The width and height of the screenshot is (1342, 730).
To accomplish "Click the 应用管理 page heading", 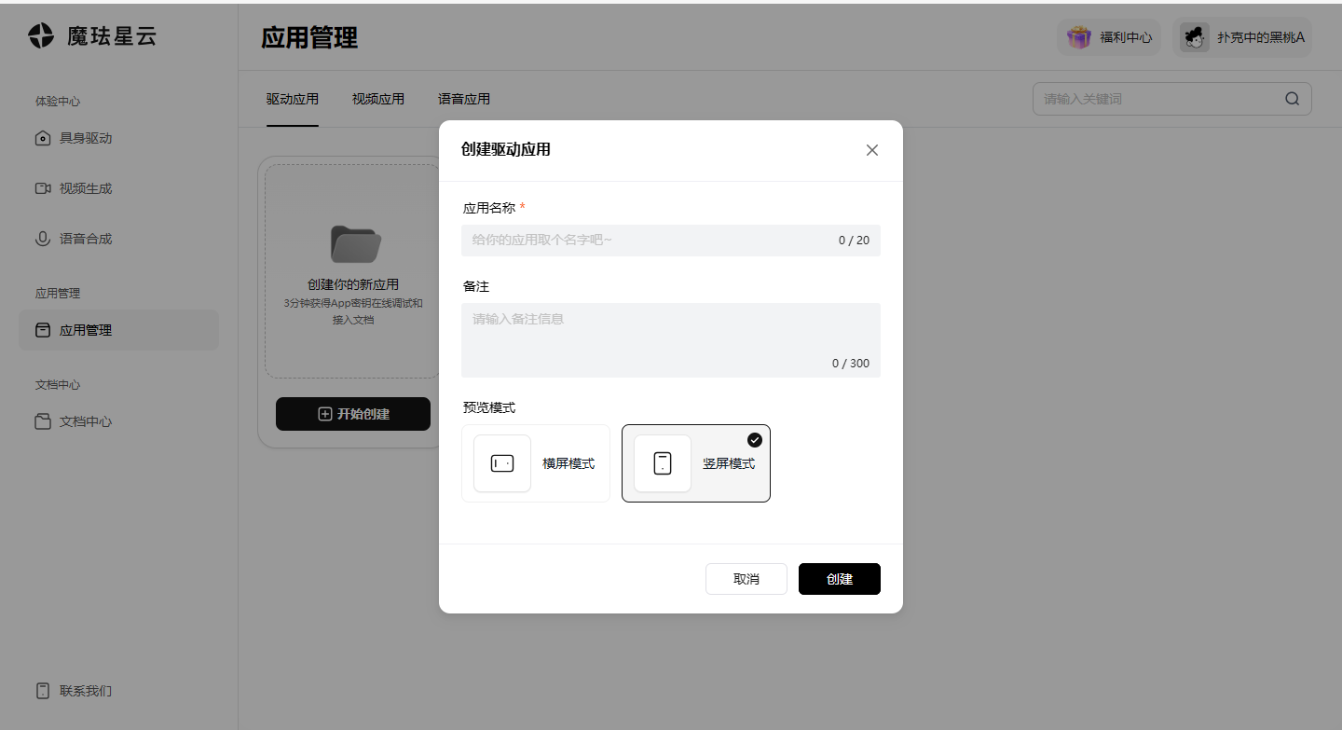I will pyautogui.click(x=309, y=38).
